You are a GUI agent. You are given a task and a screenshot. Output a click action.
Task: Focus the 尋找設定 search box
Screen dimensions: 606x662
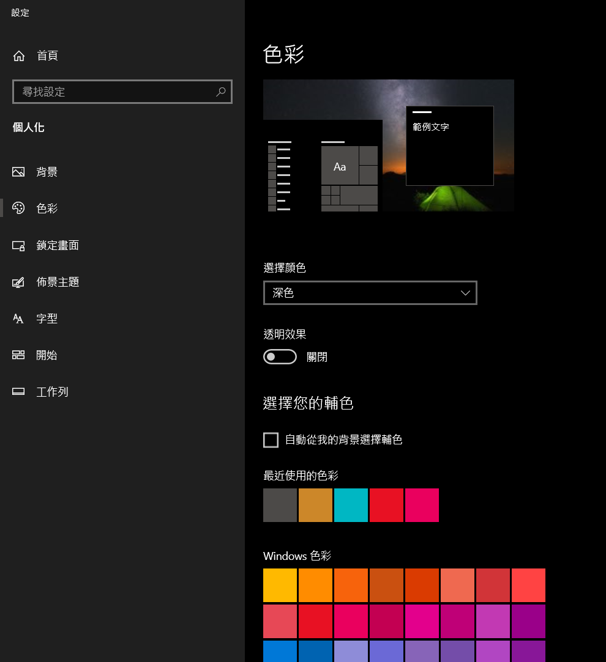(x=122, y=92)
